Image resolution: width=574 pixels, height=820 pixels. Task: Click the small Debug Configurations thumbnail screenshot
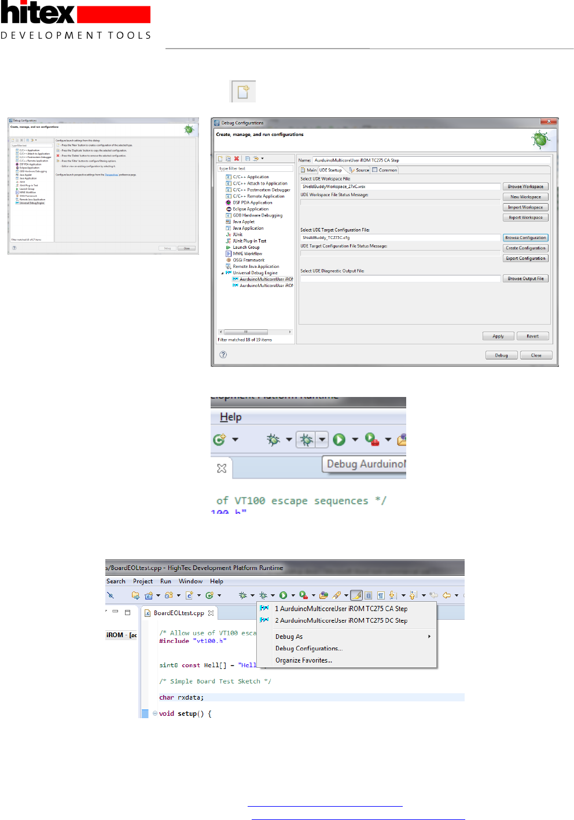(x=103, y=186)
